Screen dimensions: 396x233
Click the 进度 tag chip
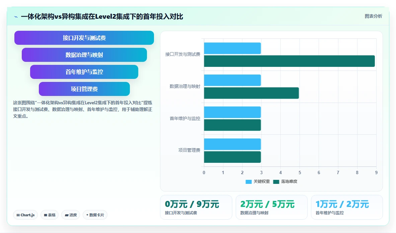click(x=71, y=215)
